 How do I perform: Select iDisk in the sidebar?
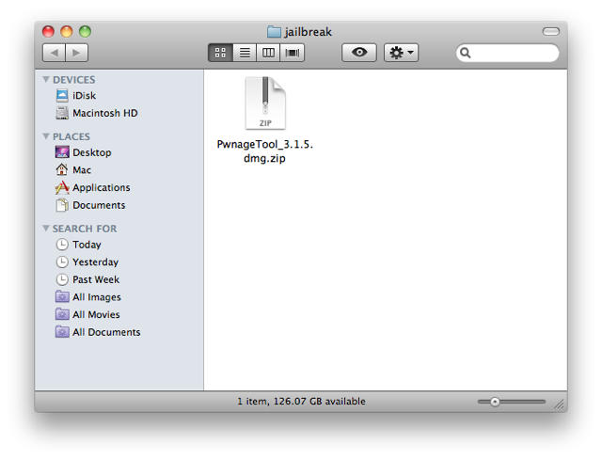tap(84, 96)
